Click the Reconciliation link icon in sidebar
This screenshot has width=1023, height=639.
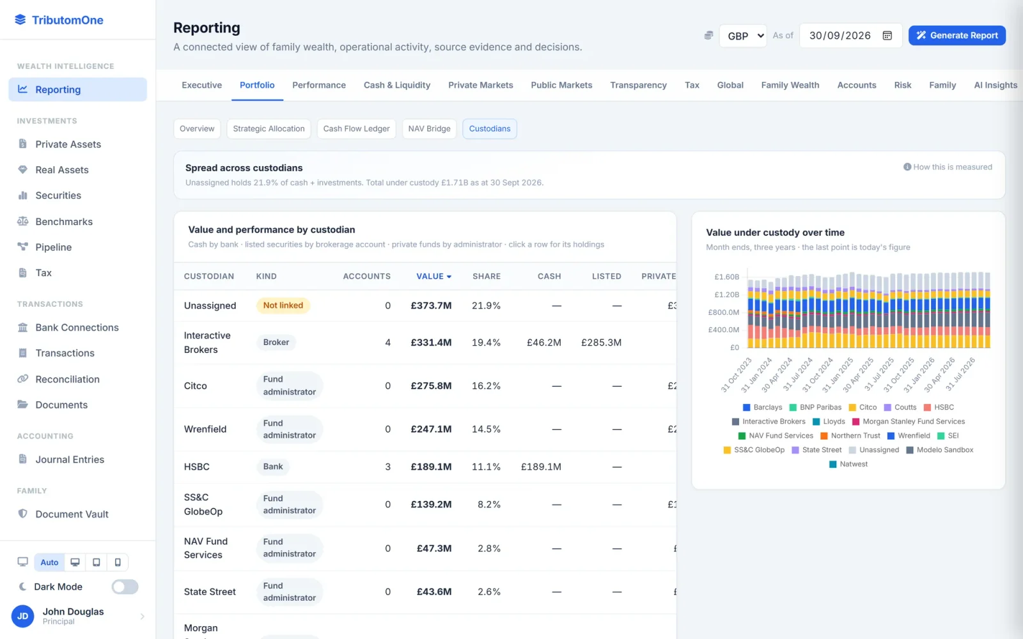pyautogui.click(x=23, y=379)
